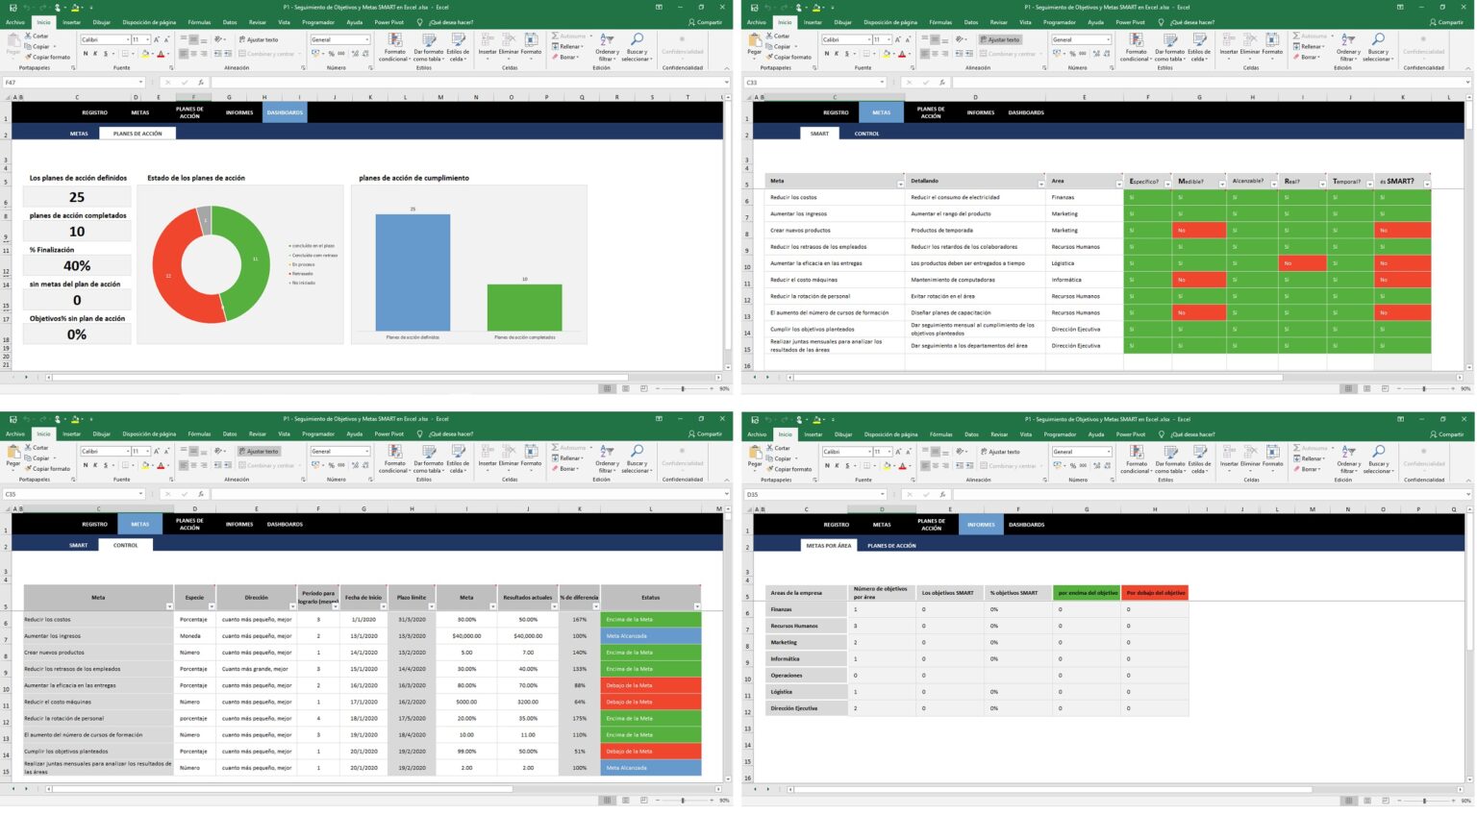Click the 'Reducir los costos' cell in the SMART table
1477x815 pixels.
[x=834, y=197]
